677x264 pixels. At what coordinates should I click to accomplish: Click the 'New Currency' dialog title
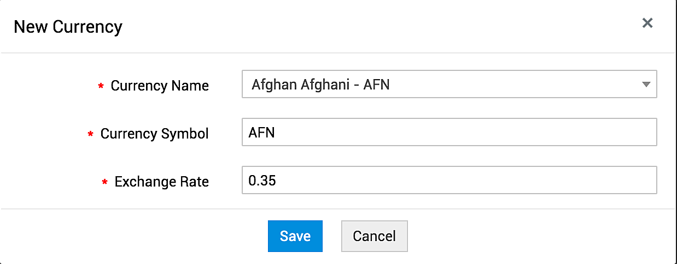coord(68,26)
